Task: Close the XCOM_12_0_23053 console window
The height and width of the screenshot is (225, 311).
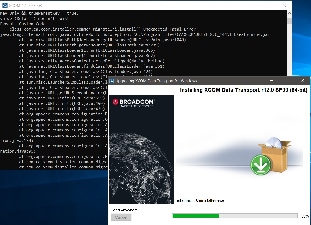Action: tap(284, 5)
